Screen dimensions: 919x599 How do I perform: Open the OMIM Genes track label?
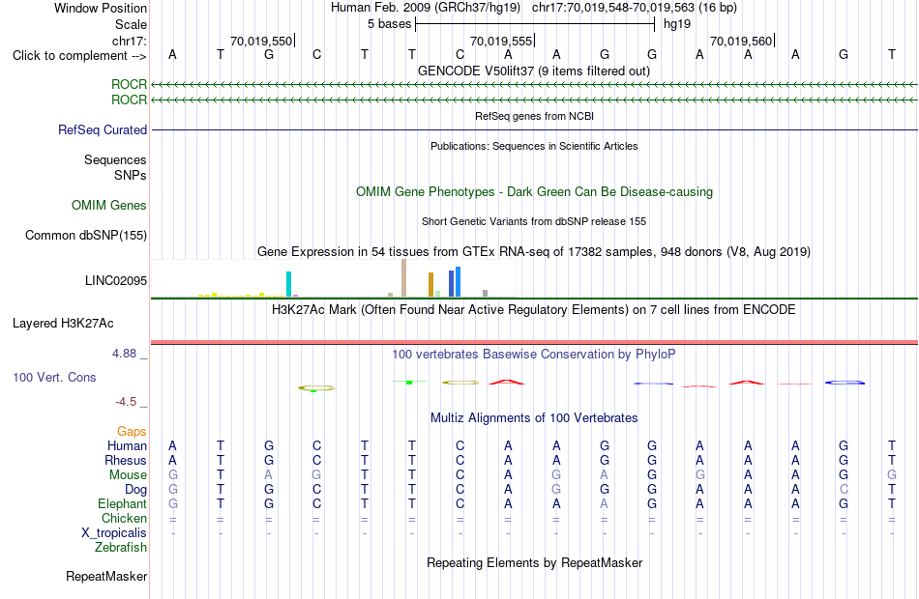tap(109, 206)
